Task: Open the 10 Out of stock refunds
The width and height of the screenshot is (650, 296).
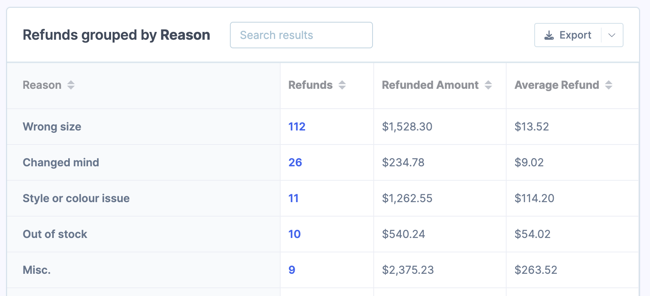Action: click(x=295, y=234)
